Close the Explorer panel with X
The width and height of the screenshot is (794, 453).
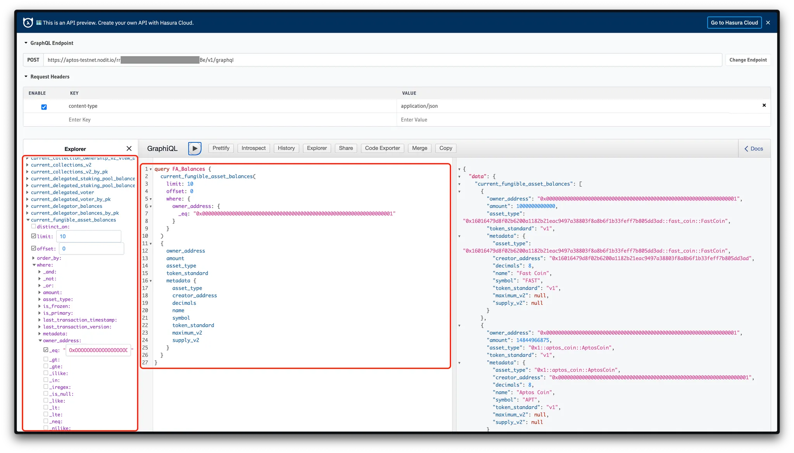(x=129, y=149)
